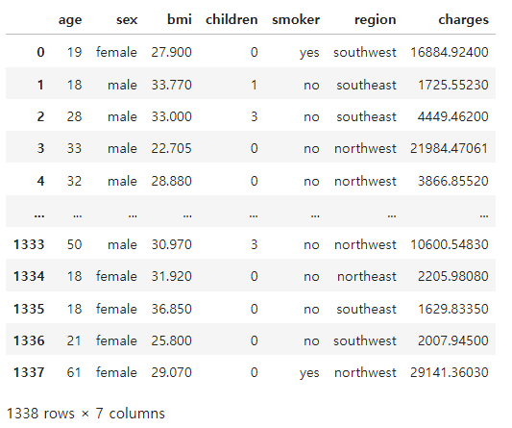Click bmi value 31.920
This screenshot has height=428, width=512.
pyautogui.click(x=171, y=276)
